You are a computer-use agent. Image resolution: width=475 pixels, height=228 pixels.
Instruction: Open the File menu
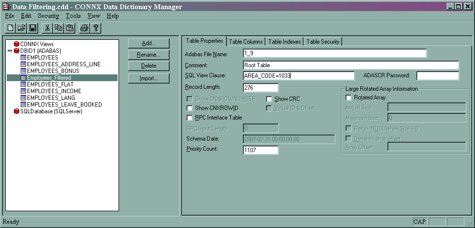click(10, 16)
